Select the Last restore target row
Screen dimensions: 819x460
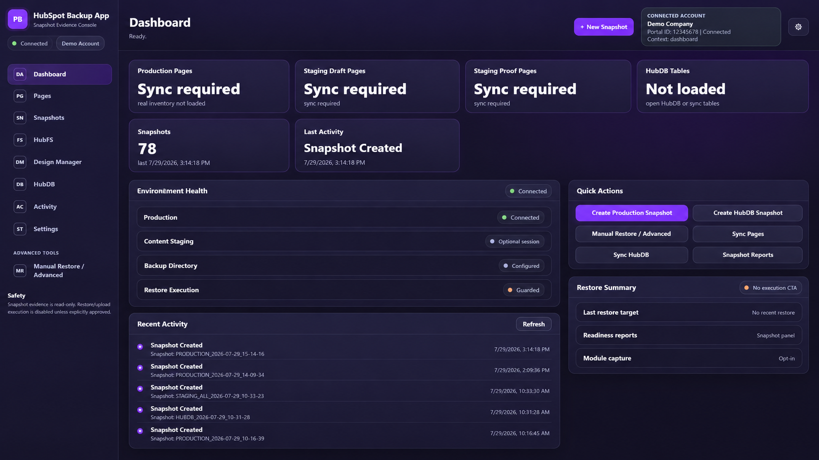pyautogui.click(x=689, y=312)
